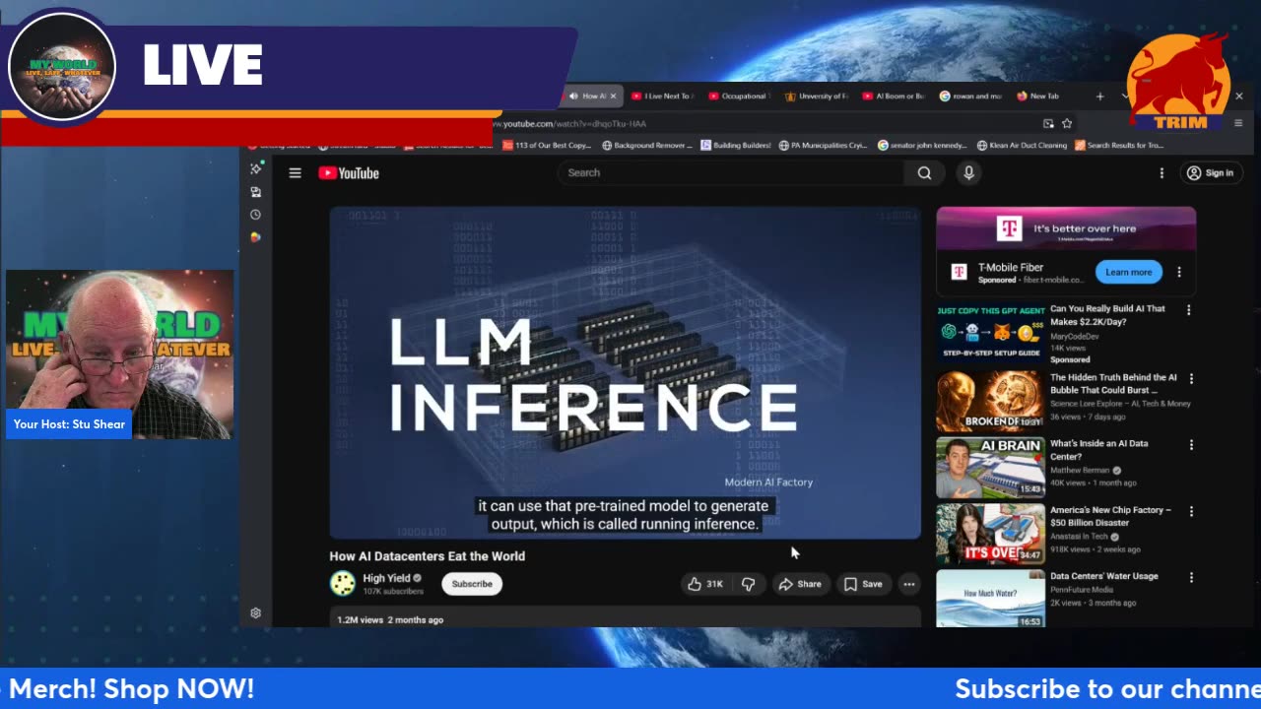Click the LLM Inference video player
This screenshot has height=709, width=1261.
point(626,372)
